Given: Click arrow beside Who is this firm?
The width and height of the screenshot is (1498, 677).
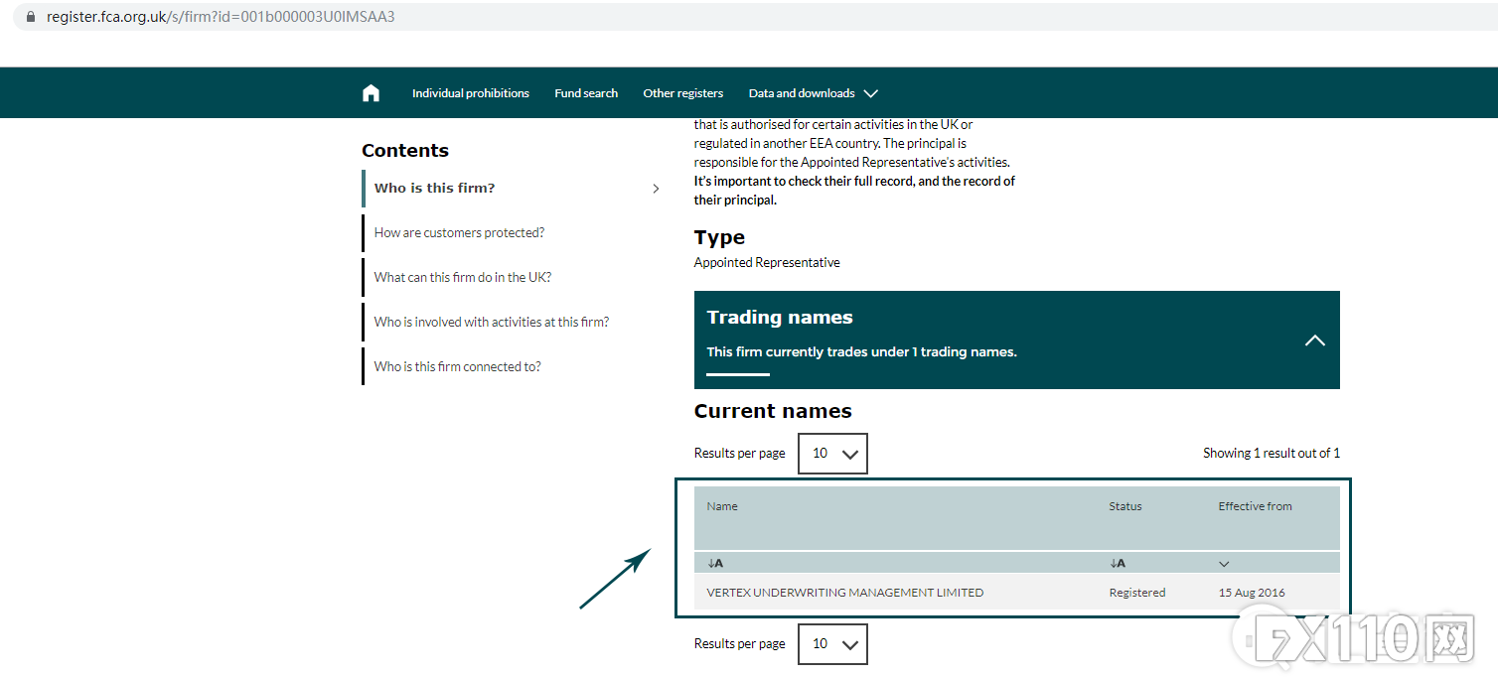Looking at the screenshot, I should pyautogui.click(x=655, y=189).
